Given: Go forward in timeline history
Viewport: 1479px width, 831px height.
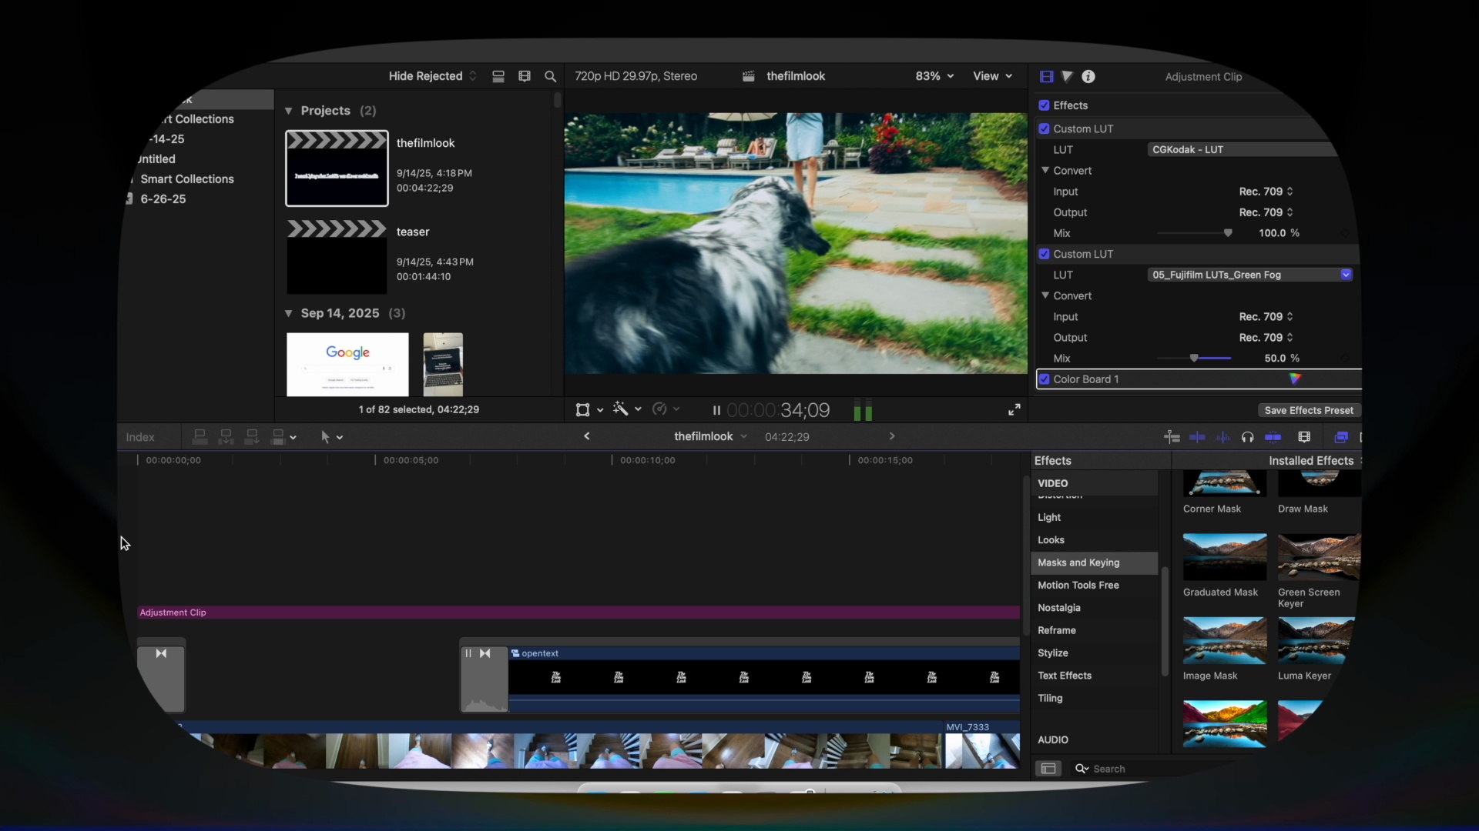Looking at the screenshot, I should pos(892,436).
